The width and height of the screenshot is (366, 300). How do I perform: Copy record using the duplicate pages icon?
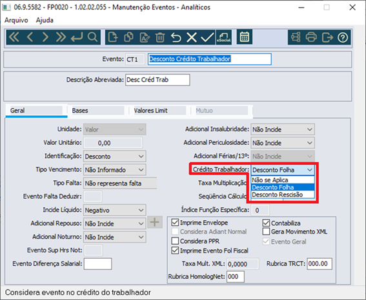(x=128, y=37)
